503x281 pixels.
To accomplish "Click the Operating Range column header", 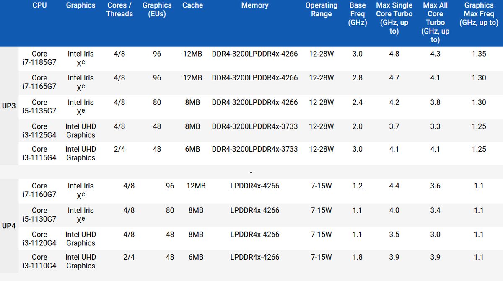I will (321, 10).
